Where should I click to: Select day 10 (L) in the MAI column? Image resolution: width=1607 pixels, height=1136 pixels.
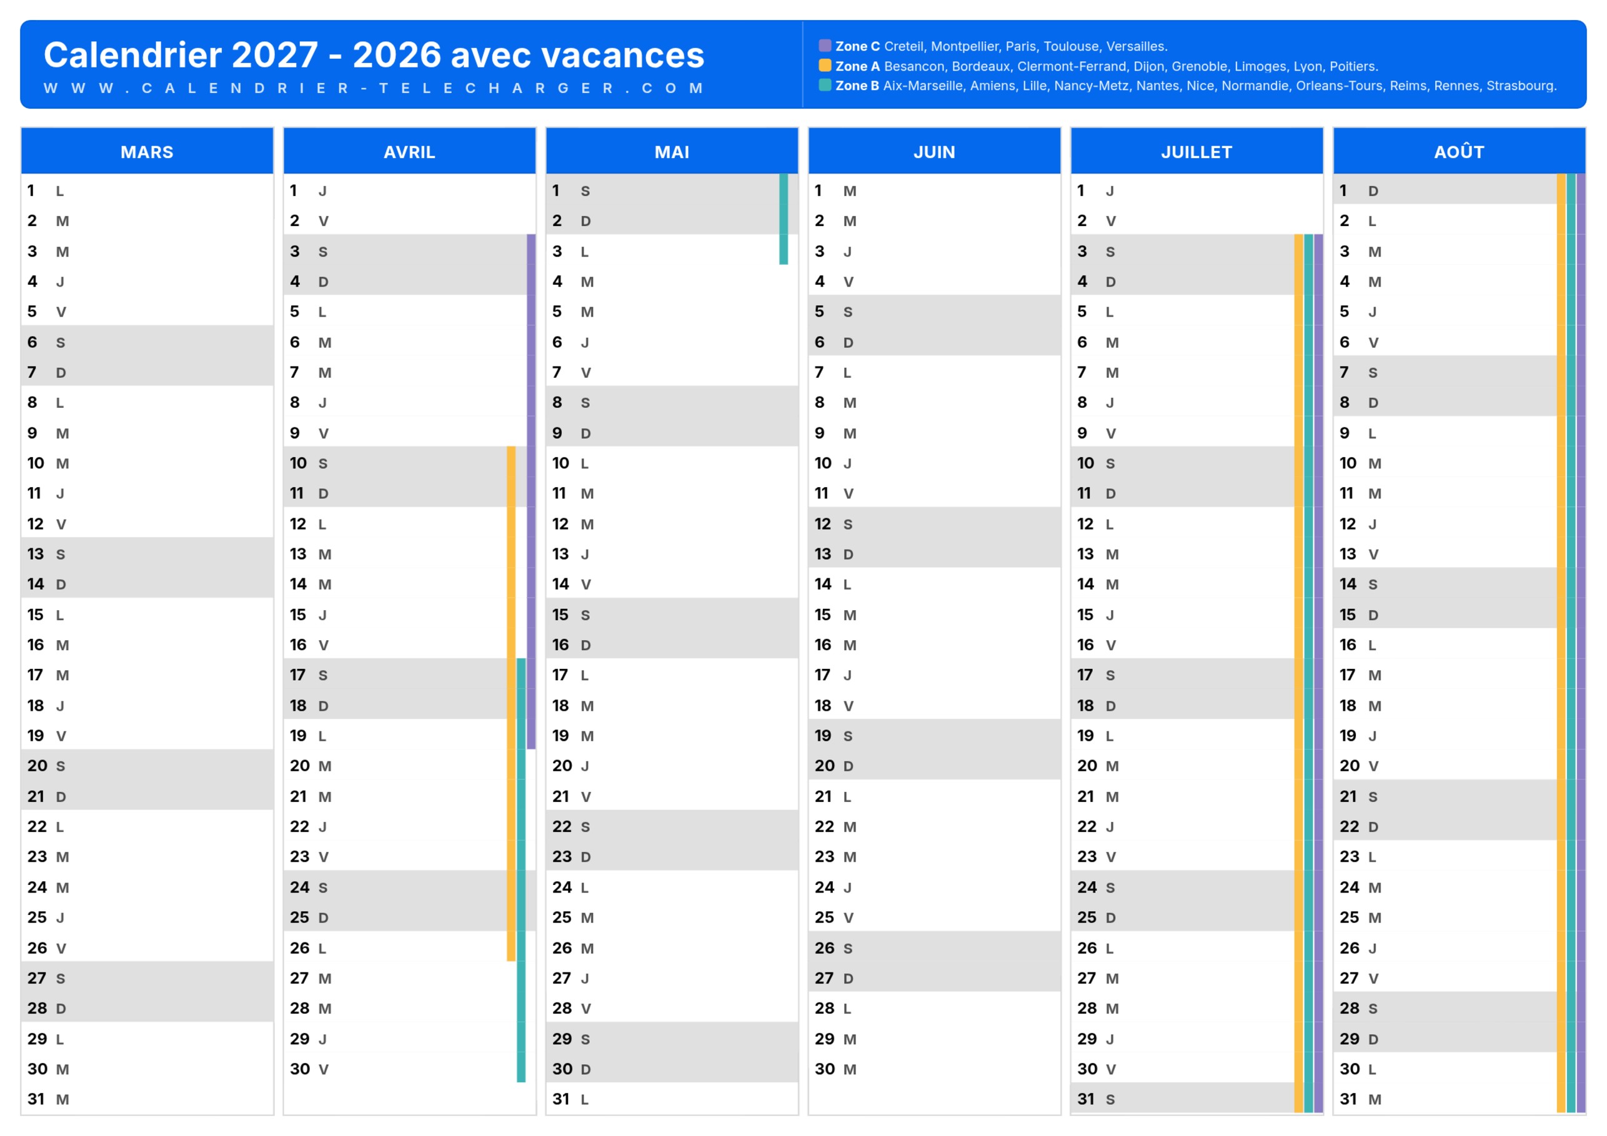[672, 462]
